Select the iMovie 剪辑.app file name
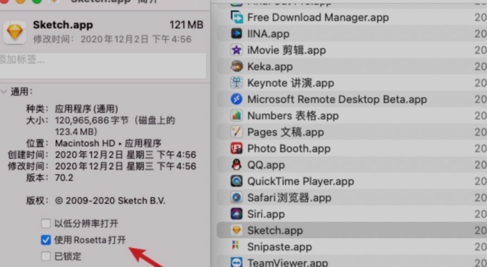The width and height of the screenshot is (487, 267). point(286,50)
